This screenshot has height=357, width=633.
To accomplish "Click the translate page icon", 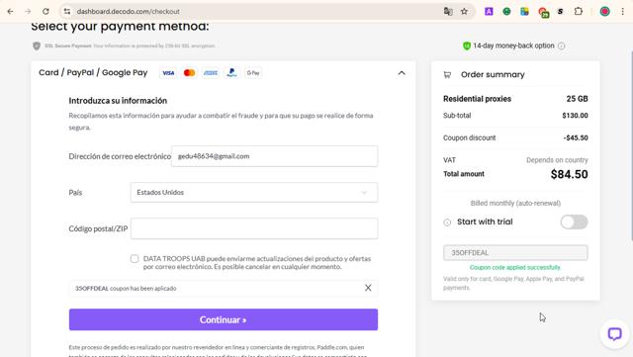I will coord(448,11).
